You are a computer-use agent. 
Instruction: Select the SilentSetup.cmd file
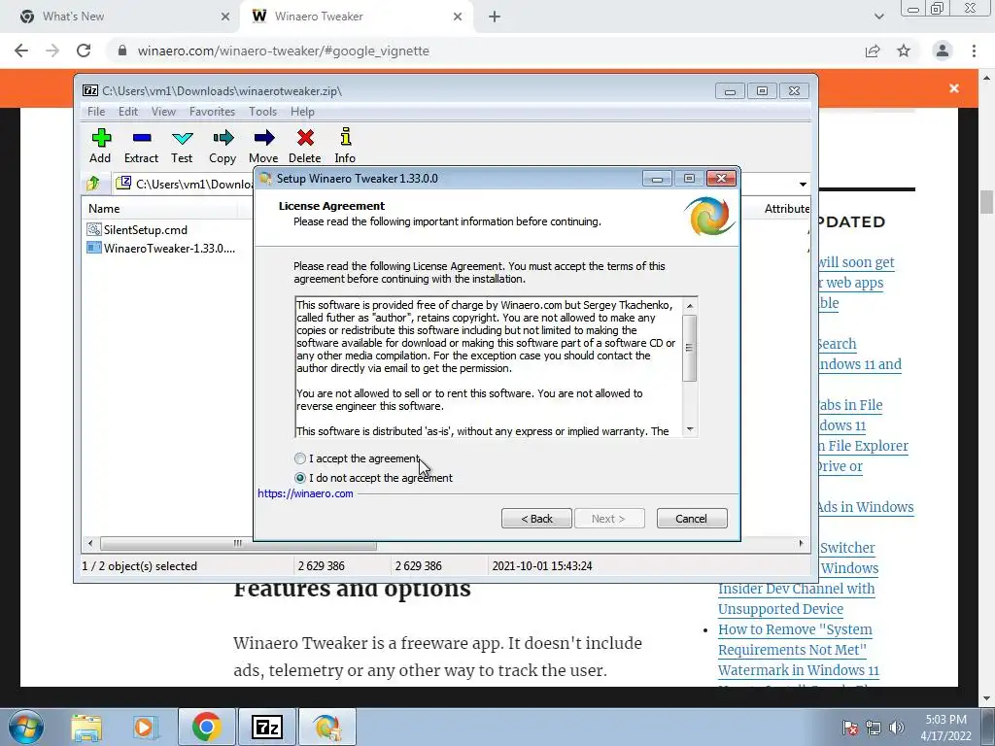(137, 229)
